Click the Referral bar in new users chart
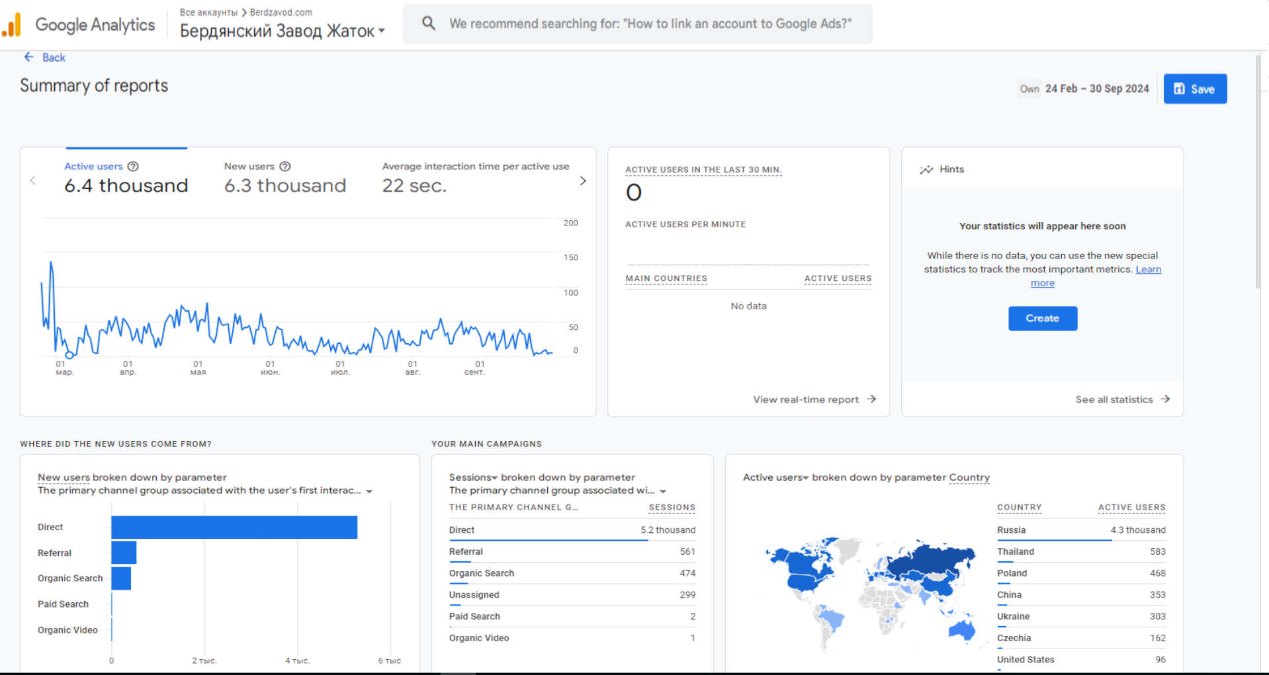Screen dimensions: 1269x675 [124, 553]
